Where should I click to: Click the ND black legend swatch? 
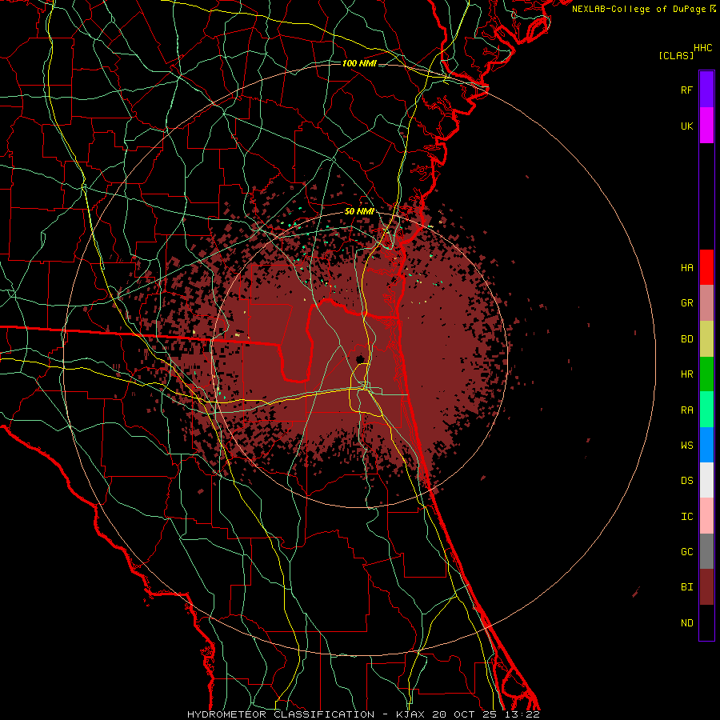[706, 622]
